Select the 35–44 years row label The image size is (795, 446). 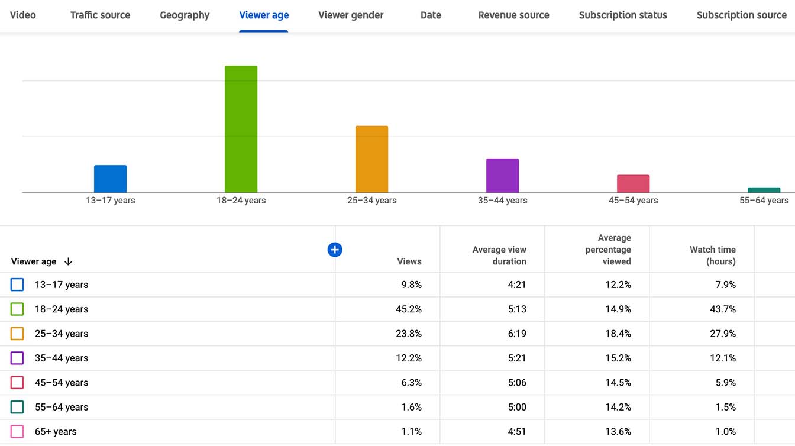pyautogui.click(x=62, y=358)
